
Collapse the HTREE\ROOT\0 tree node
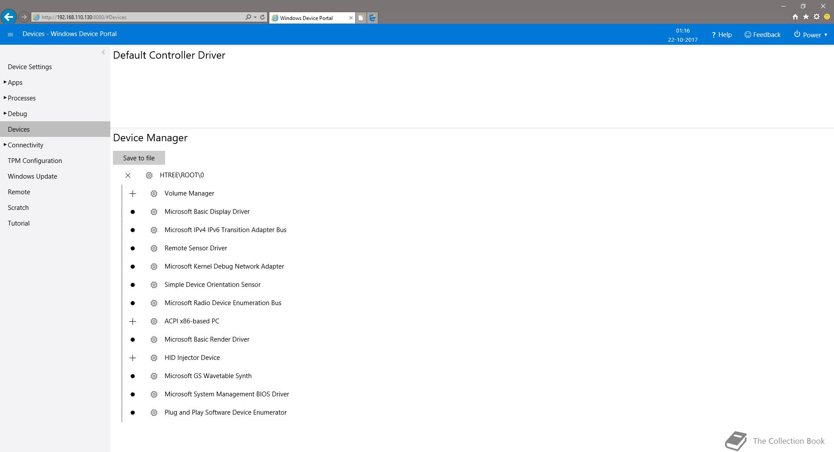128,175
